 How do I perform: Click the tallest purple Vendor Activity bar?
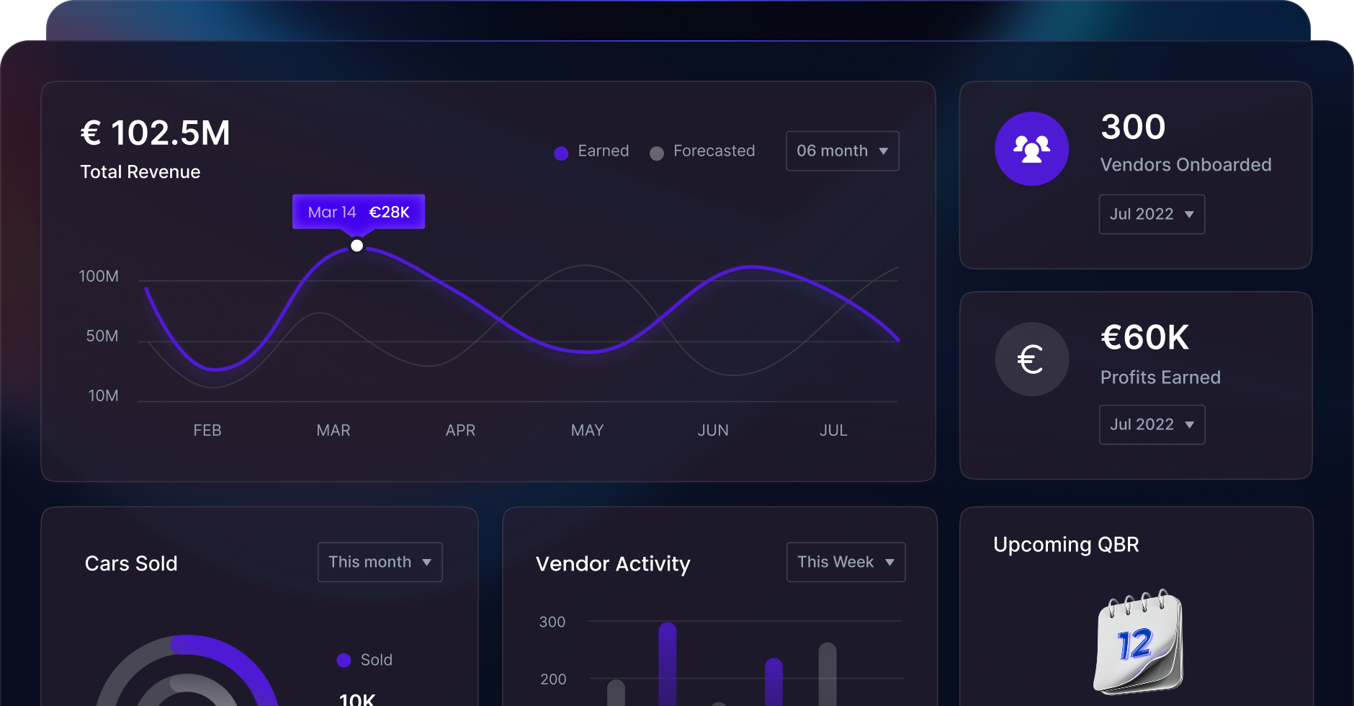(x=667, y=663)
